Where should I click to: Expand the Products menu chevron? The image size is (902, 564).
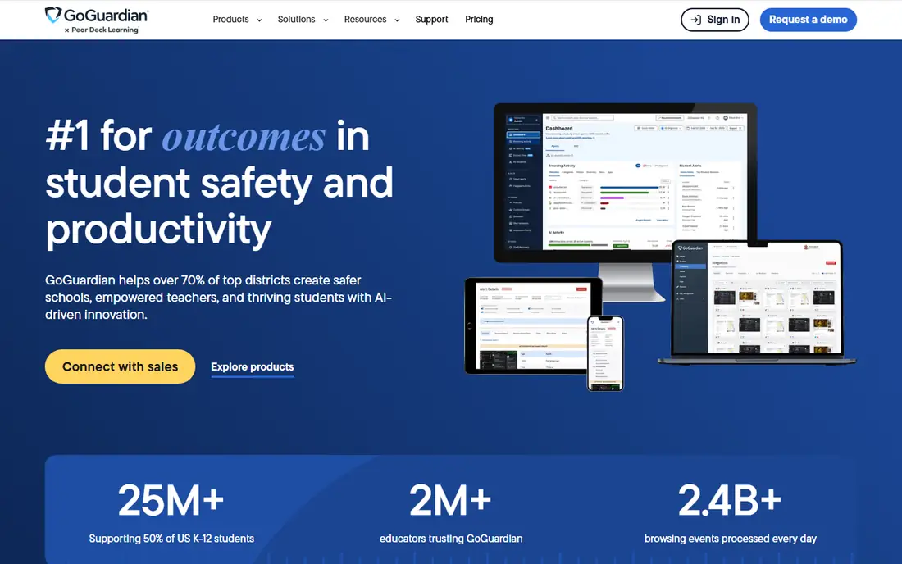(x=259, y=20)
